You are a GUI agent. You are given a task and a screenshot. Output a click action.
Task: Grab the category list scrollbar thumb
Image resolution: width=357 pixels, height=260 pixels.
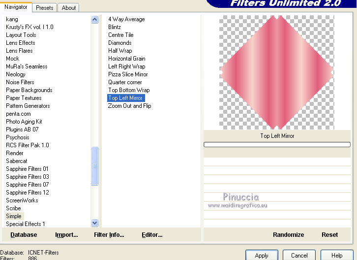coord(95,166)
